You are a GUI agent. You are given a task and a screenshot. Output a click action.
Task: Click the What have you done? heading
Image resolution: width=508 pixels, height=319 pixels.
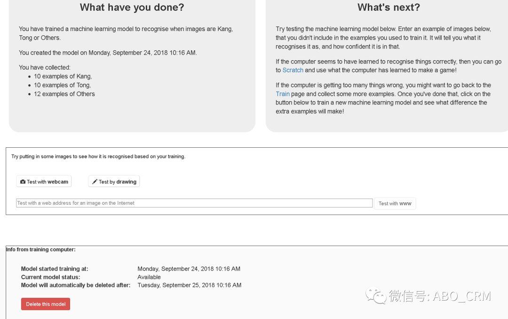[132, 7]
